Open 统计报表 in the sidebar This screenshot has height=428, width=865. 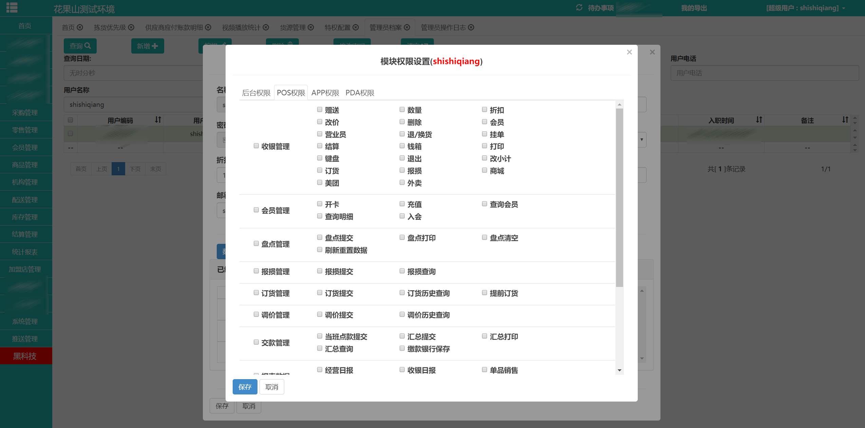tap(25, 252)
